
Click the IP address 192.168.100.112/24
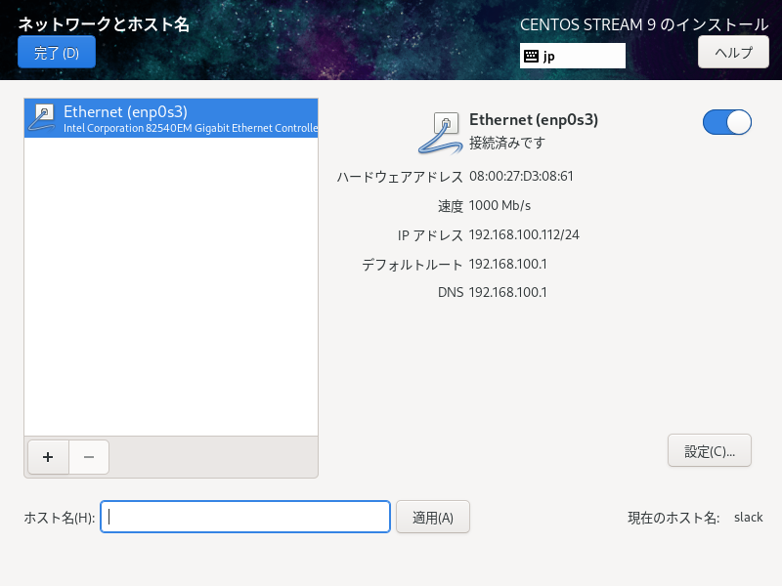point(524,234)
